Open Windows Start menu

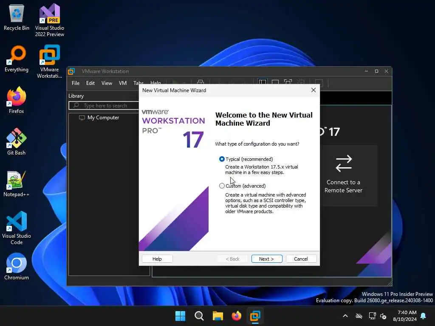point(180,316)
